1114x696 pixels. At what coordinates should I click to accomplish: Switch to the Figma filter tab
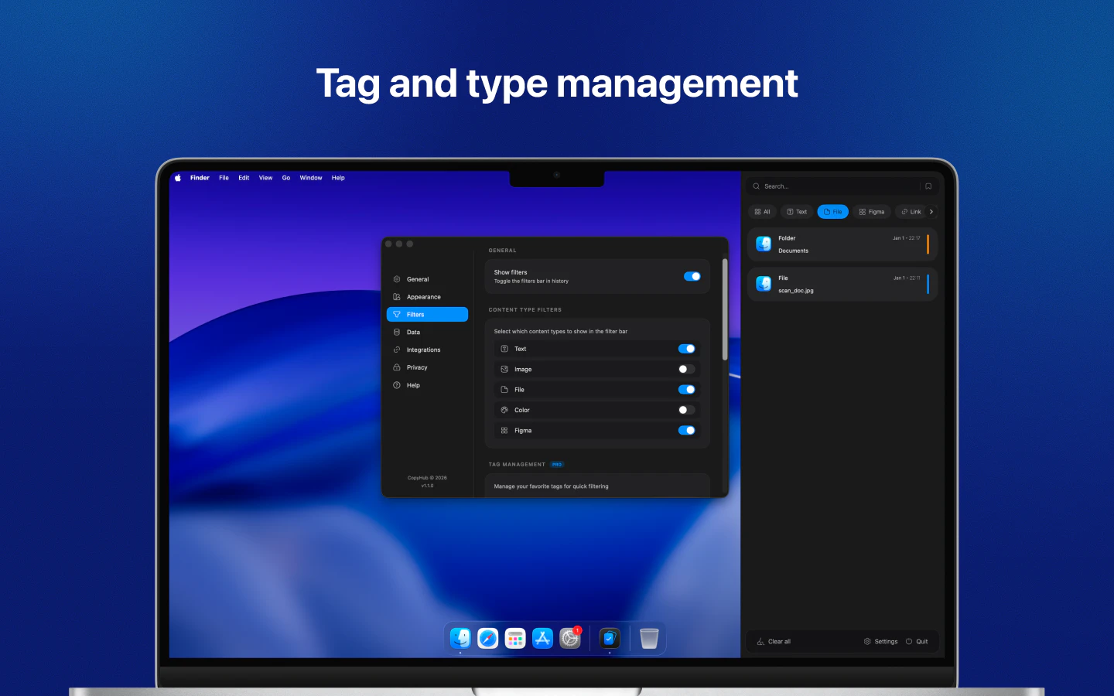point(872,211)
